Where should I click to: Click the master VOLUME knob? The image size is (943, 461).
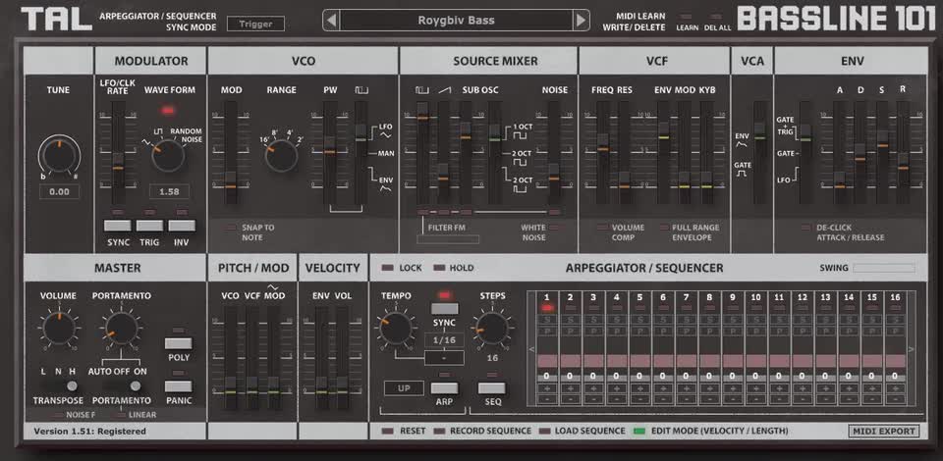pyautogui.click(x=59, y=328)
